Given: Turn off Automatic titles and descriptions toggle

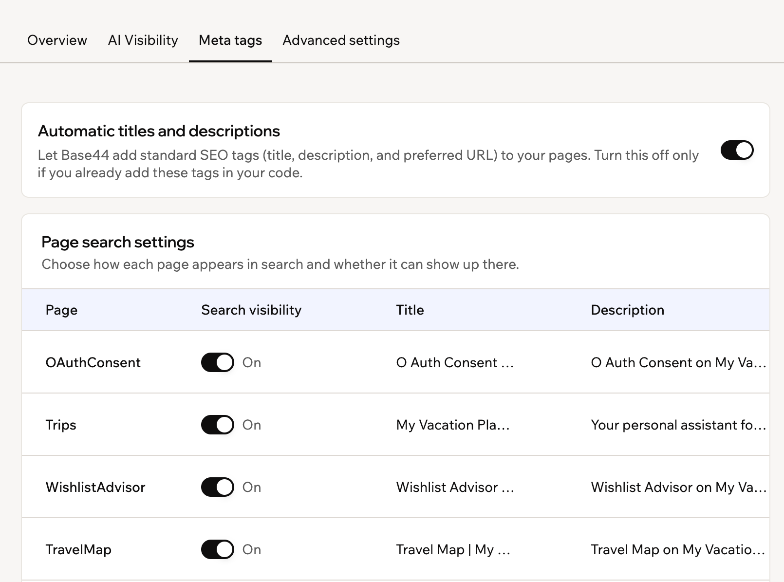Looking at the screenshot, I should (x=737, y=150).
